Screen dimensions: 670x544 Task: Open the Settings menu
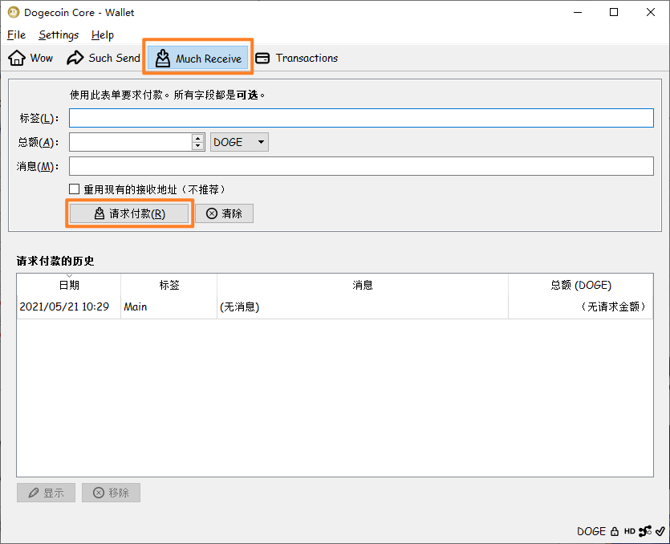pos(59,35)
